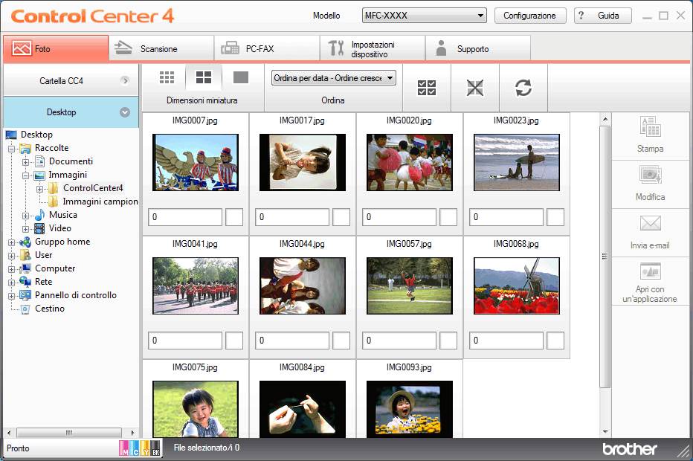Check the box for IMG0017.jpg
Viewport: 693px width, 461px height.
[x=341, y=217]
